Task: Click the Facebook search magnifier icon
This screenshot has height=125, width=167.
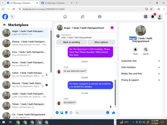Action: 12,17
